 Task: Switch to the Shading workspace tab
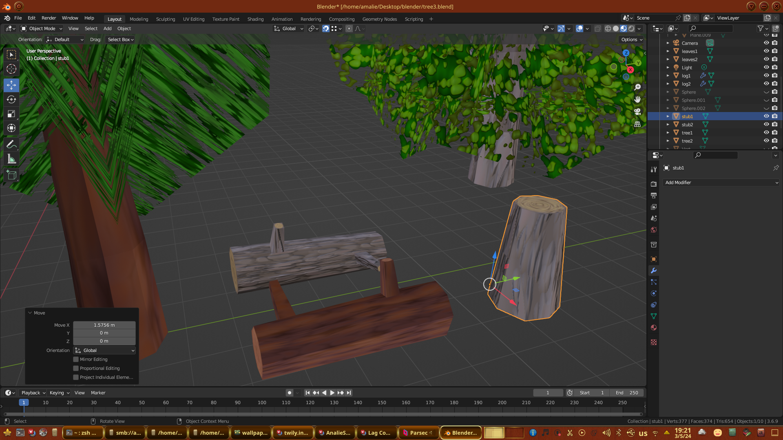pos(255,19)
